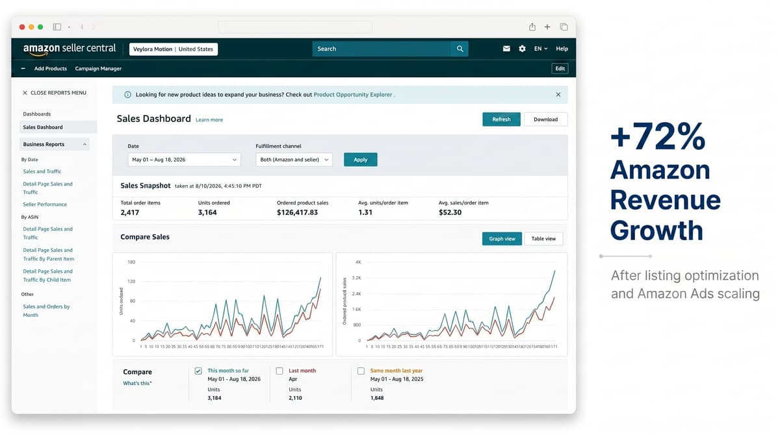The image size is (780, 435).
Task: Click the Ordered product sales line chart
Action: click(x=452, y=304)
